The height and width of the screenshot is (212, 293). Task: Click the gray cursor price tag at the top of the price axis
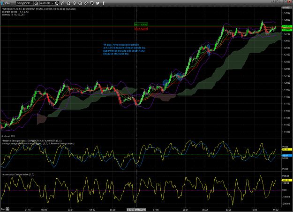pos(286,8)
